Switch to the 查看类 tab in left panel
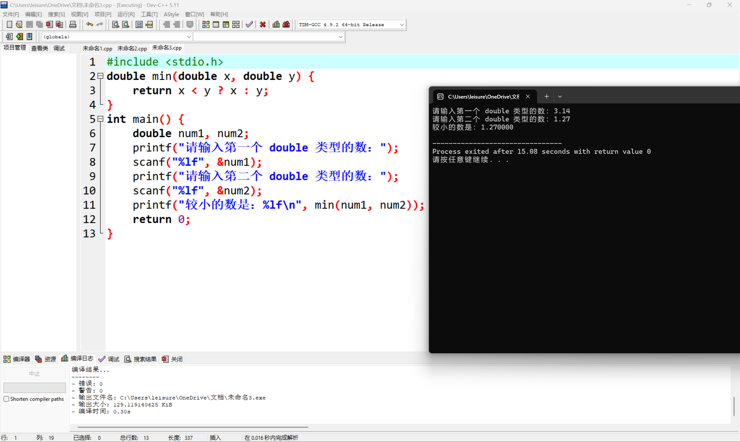Screen dimensions: 740x442 (40, 48)
